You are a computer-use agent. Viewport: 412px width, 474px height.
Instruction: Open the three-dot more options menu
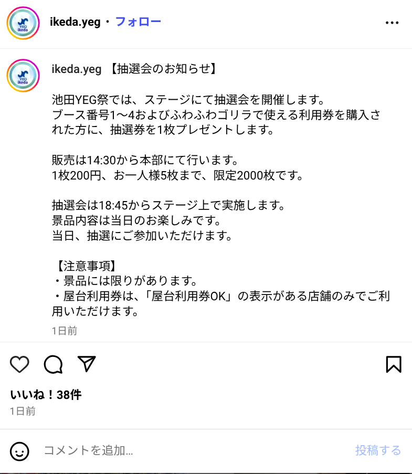(x=392, y=23)
